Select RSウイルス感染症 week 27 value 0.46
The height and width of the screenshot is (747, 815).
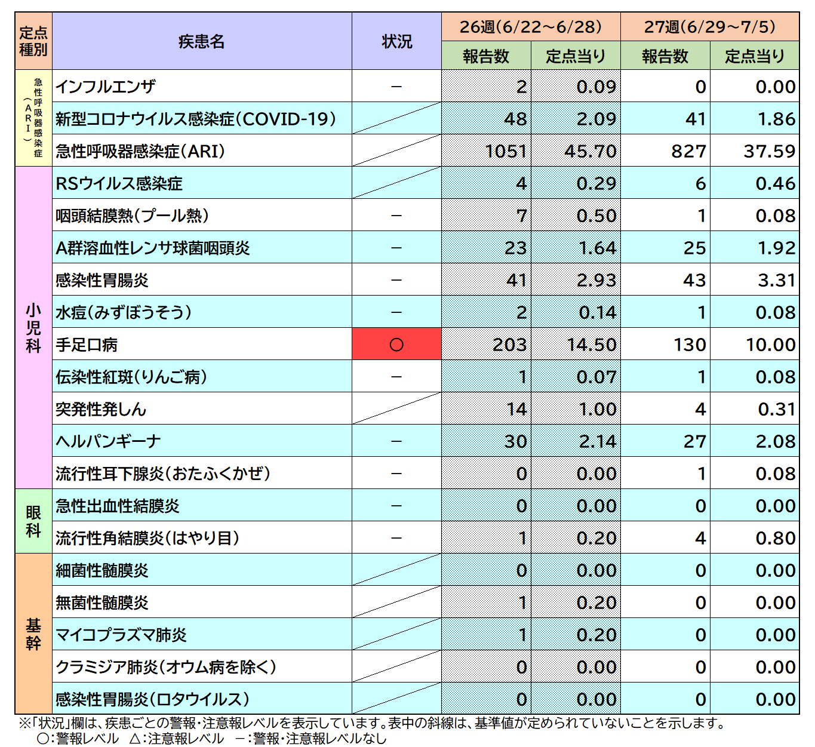pos(776,183)
